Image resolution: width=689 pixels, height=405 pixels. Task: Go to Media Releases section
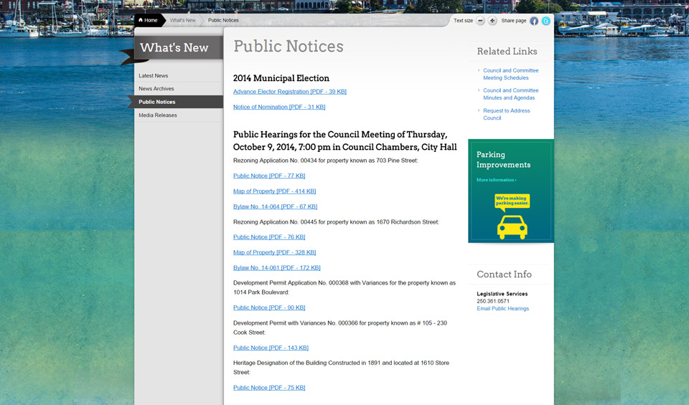(x=158, y=115)
